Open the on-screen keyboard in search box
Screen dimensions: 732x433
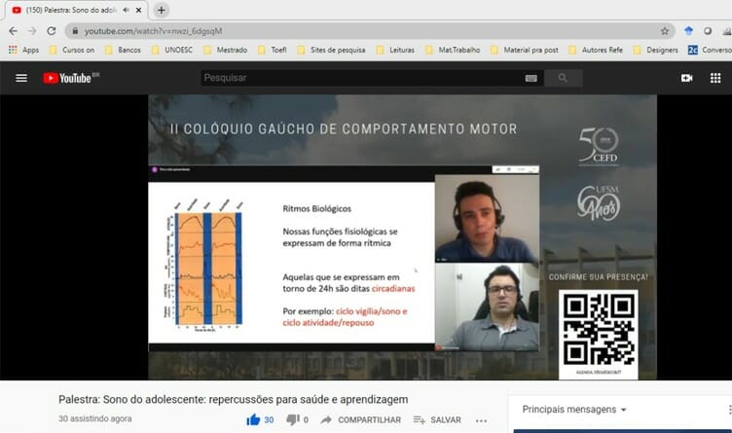pyautogui.click(x=531, y=78)
